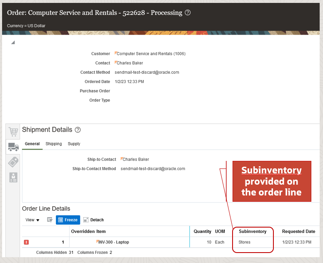The height and width of the screenshot is (263, 323).
Task: Collapse the order header disclosure triangle
Action: (x=13, y=43)
